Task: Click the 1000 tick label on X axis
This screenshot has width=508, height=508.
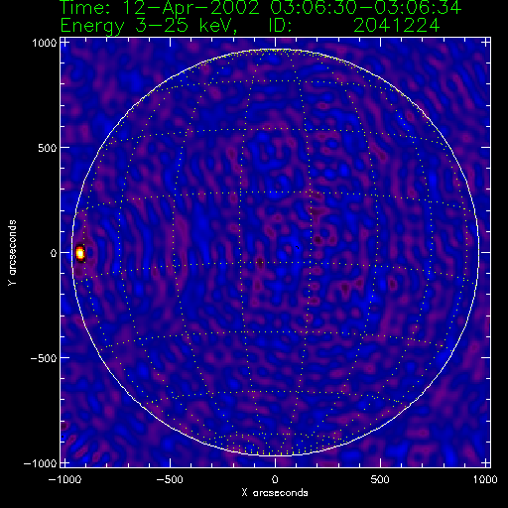Action: tap(485, 479)
